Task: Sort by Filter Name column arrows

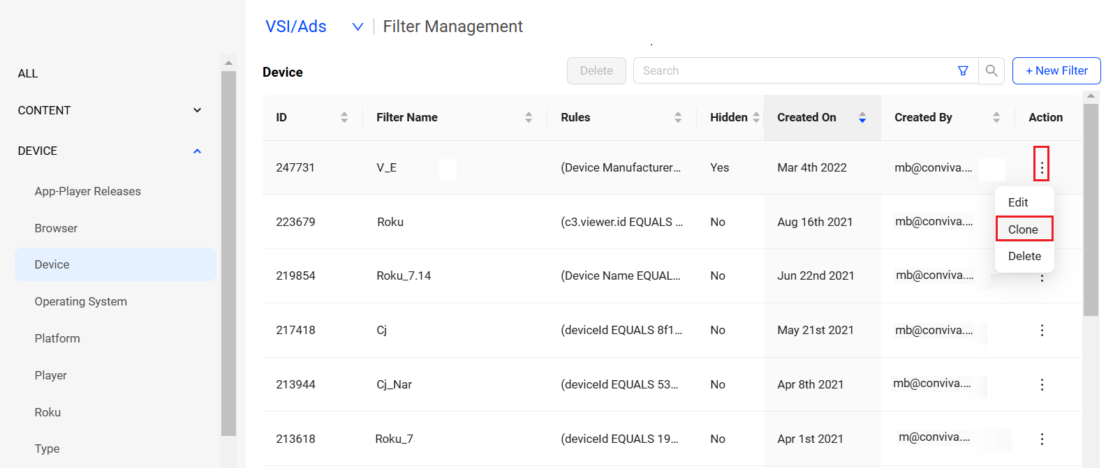Action: tap(529, 117)
